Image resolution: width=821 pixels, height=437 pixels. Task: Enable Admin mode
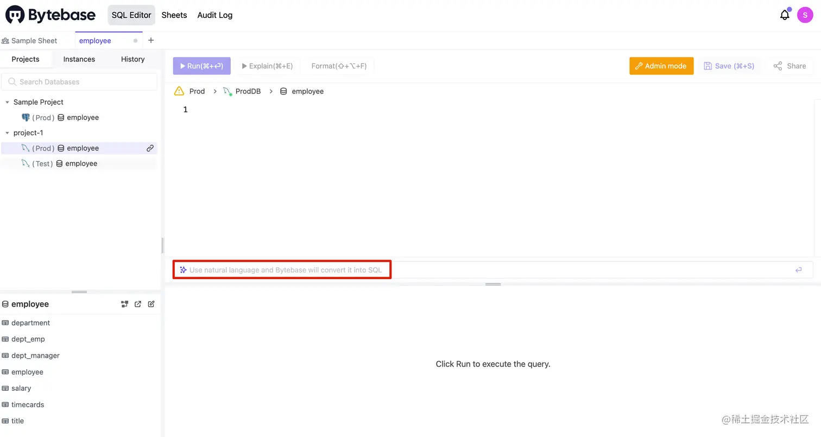coord(661,66)
